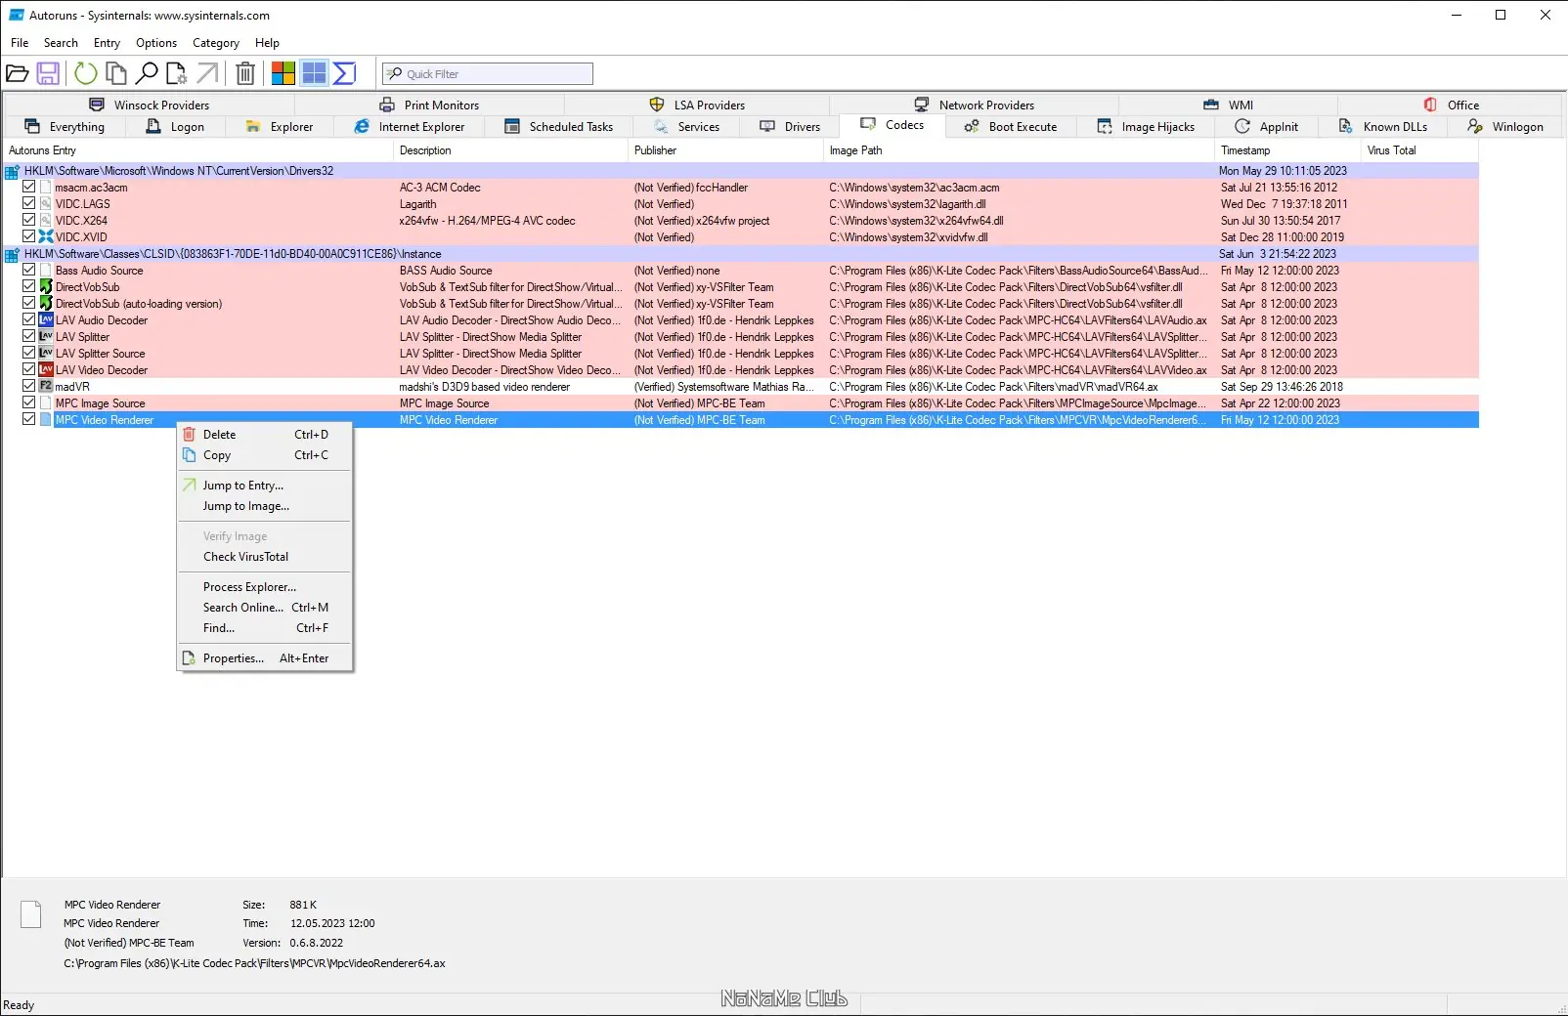Open Find with the magnifier toolbar icon

(x=147, y=73)
